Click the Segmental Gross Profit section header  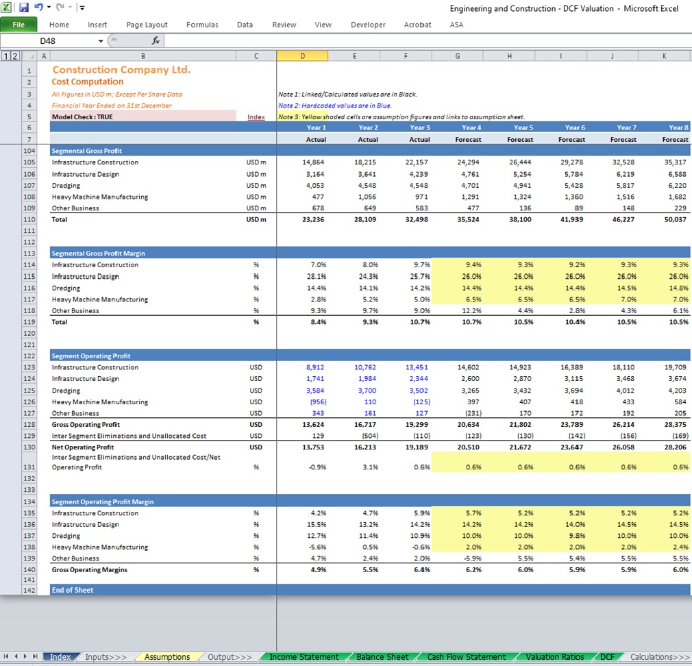(x=87, y=151)
